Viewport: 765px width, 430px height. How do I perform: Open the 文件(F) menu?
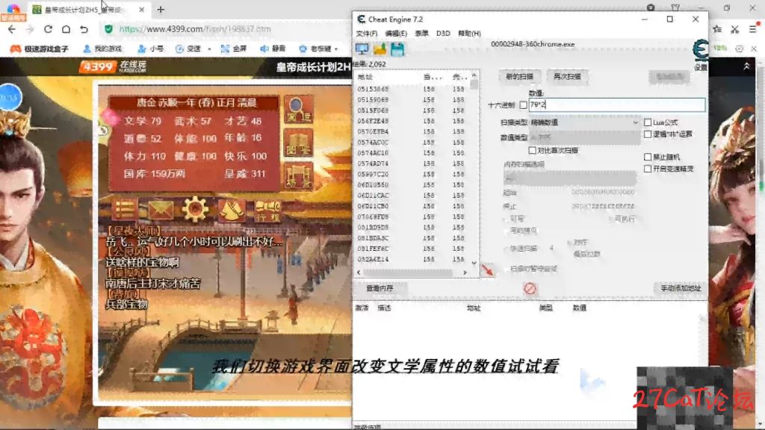pos(366,33)
